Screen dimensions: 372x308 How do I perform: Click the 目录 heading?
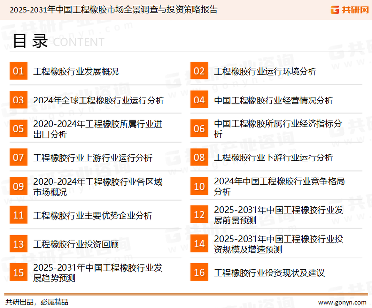point(30,41)
